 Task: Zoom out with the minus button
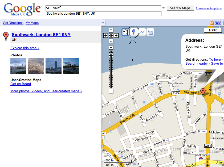(111, 91)
